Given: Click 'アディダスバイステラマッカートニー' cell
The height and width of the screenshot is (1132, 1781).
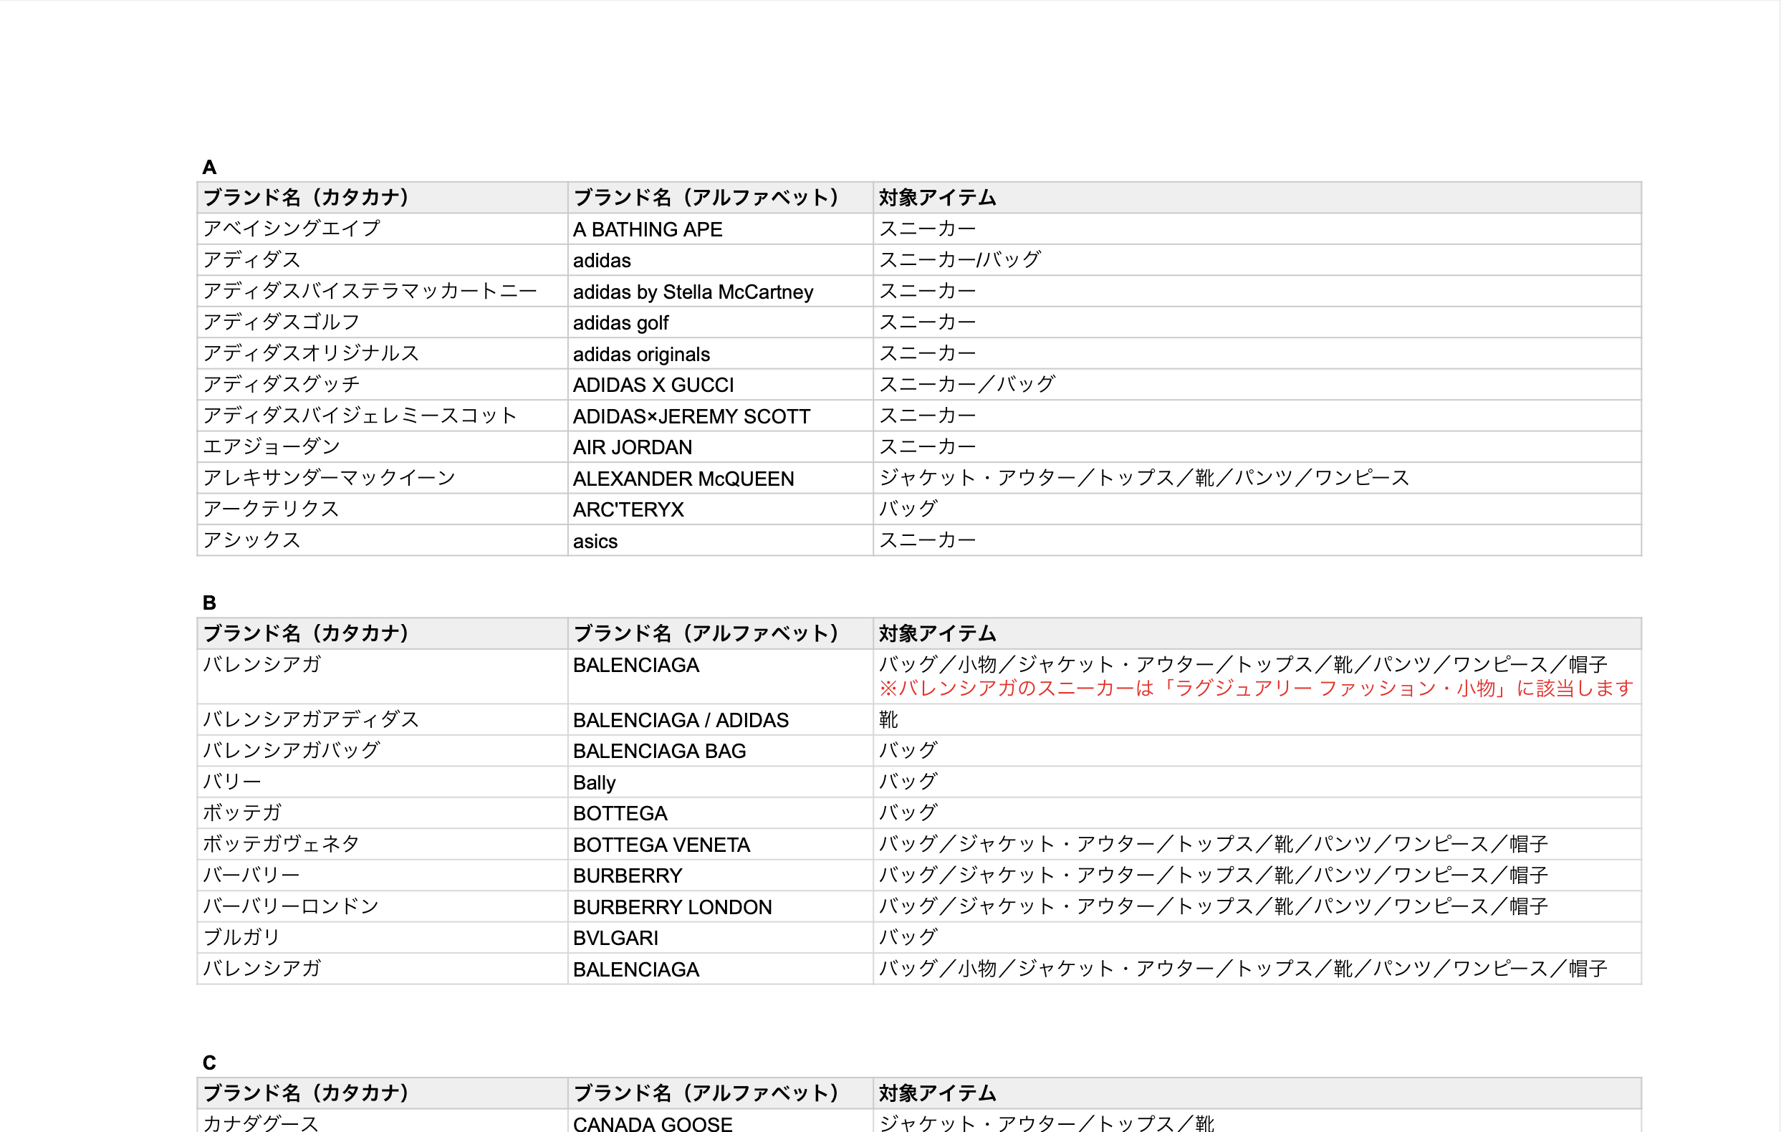Looking at the screenshot, I should [x=383, y=291].
